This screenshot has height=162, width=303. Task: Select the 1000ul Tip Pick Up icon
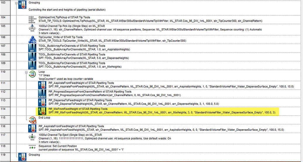click(x=32, y=28)
